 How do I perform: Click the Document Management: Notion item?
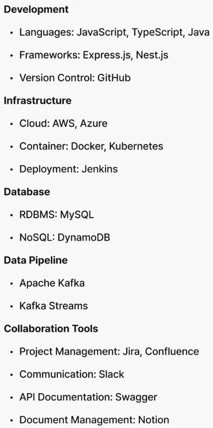coord(94,420)
